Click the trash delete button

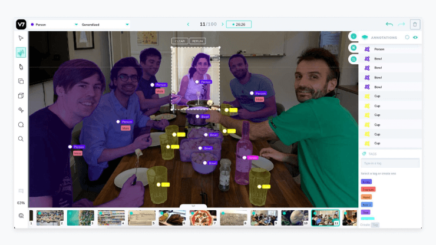point(415,25)
